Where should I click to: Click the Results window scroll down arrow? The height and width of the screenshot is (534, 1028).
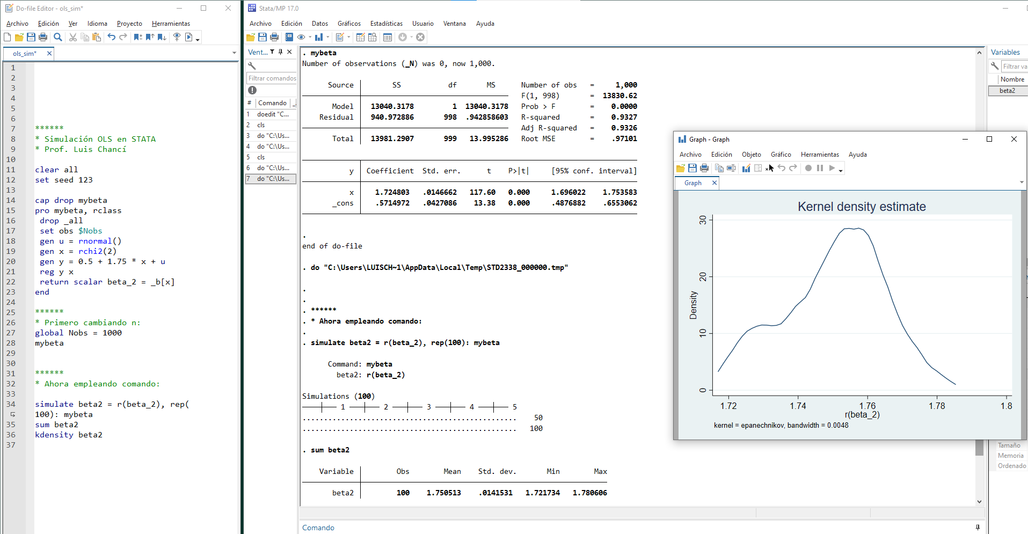pos(979,502)
